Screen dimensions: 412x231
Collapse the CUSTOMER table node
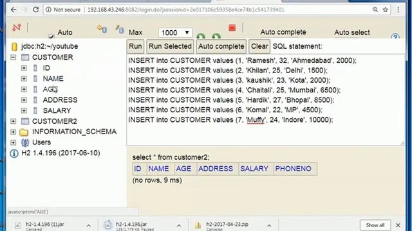14,57
